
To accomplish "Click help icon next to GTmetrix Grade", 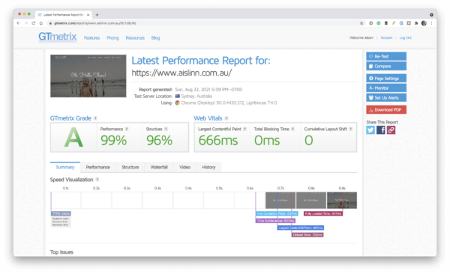I will (95, 118).
